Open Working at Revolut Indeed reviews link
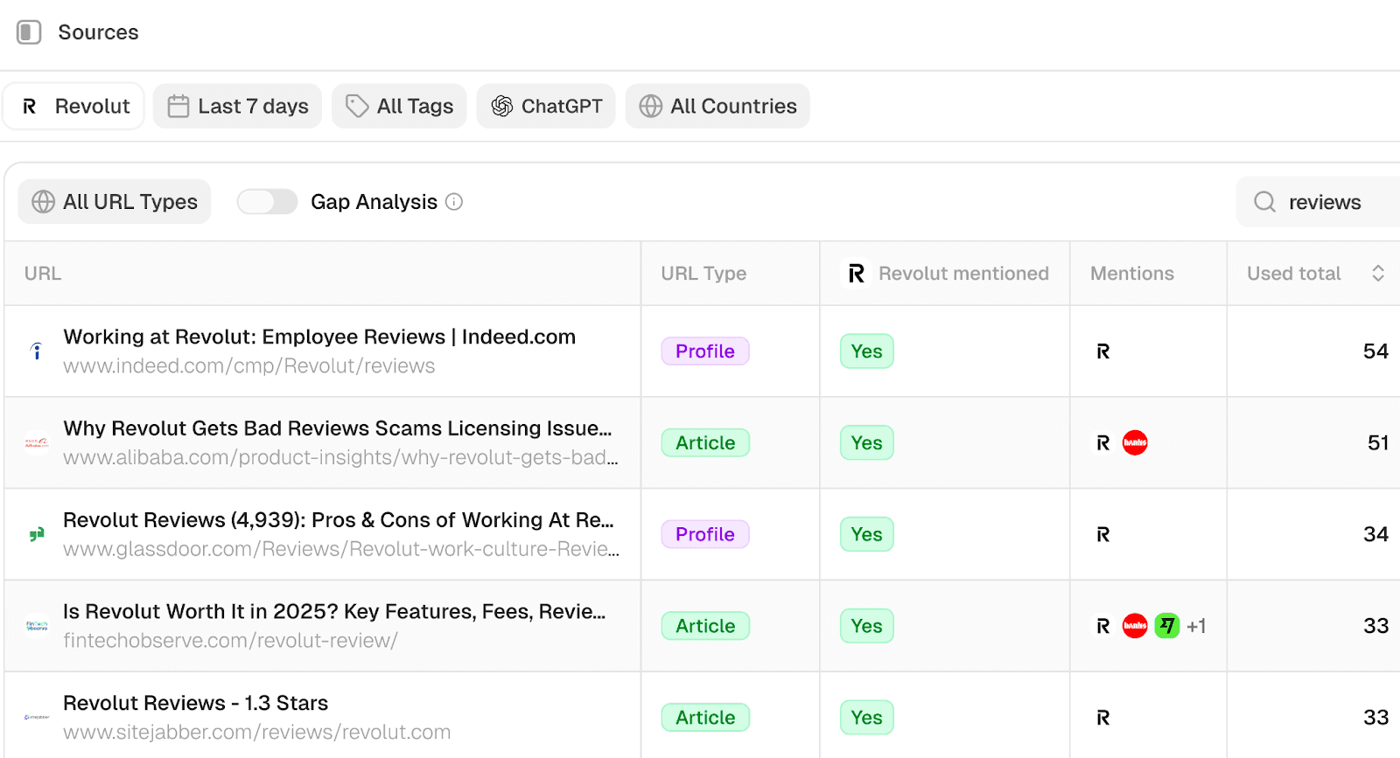This screenshot has height=758, width=1400. point(319,337)
